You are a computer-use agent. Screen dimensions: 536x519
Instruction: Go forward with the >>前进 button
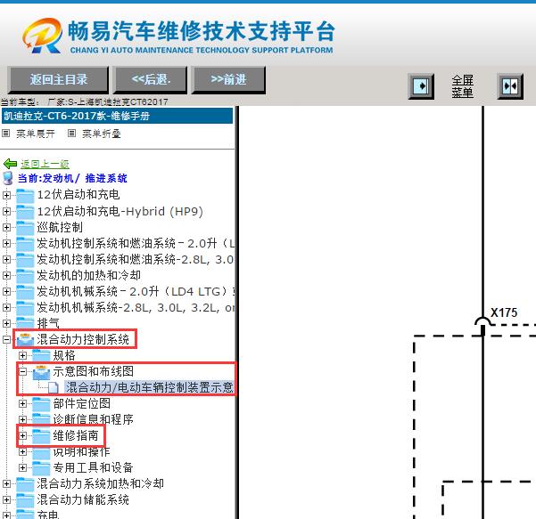pyautogui.click(x=228, y=80)
